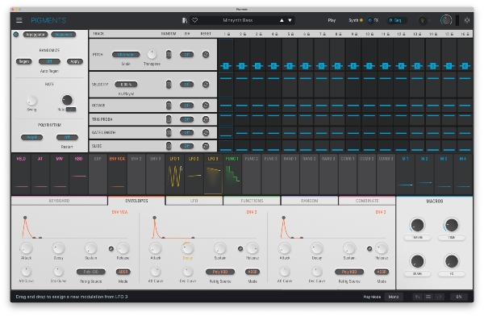The height and width of the screenshot is (316, 484).
Task: Click the Pitch track randomize dice icon
Action: 169,54
